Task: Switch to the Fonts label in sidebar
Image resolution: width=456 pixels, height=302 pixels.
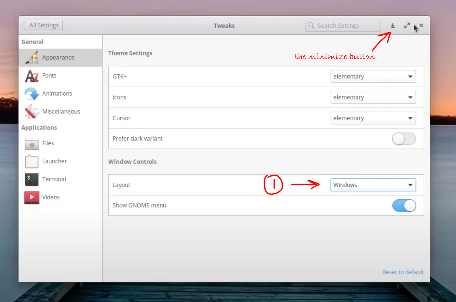Action: pos(49,75)
